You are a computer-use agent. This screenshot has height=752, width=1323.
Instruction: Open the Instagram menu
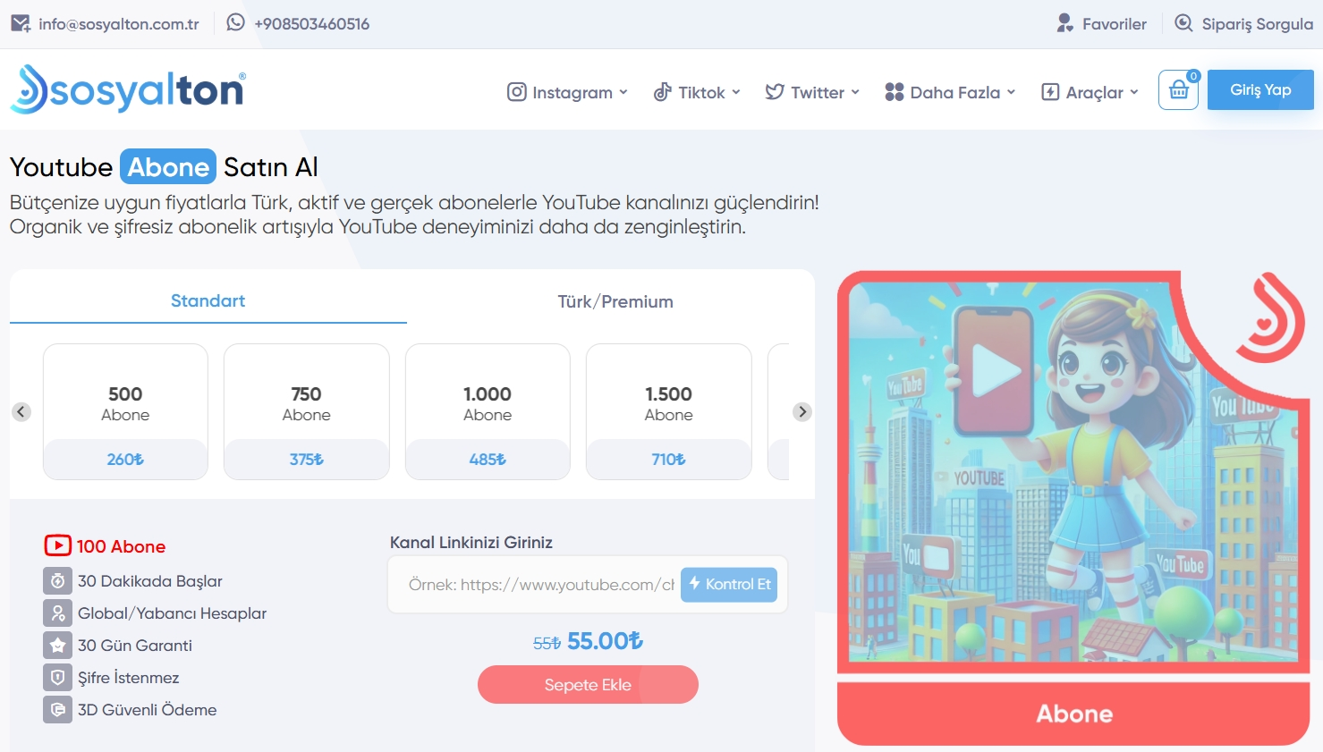click(567, 92)
